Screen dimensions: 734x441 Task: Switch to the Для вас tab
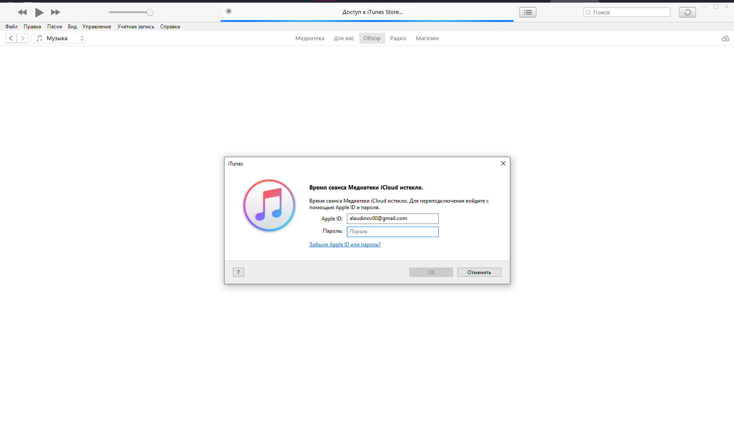point(344,38)
